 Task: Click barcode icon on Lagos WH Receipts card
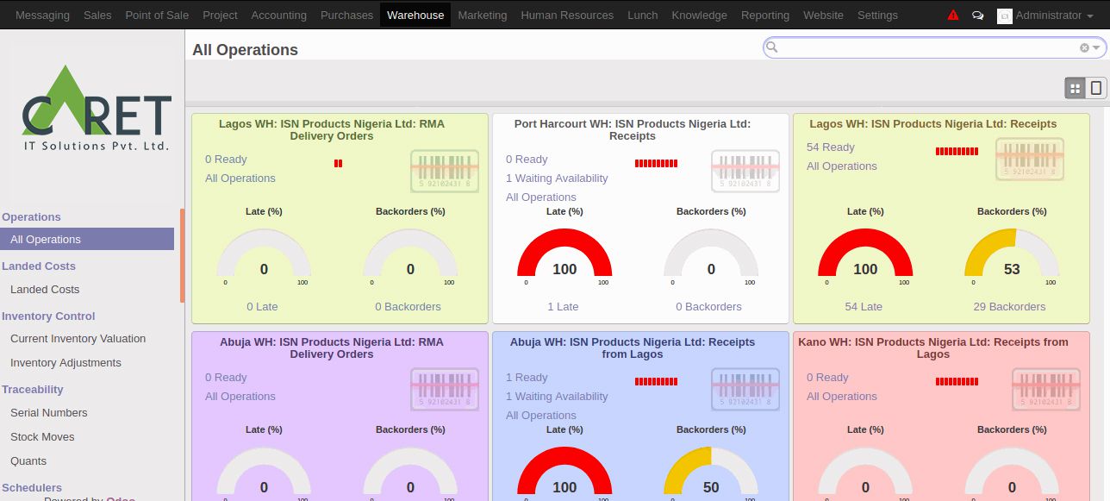tap(1029, 160)
